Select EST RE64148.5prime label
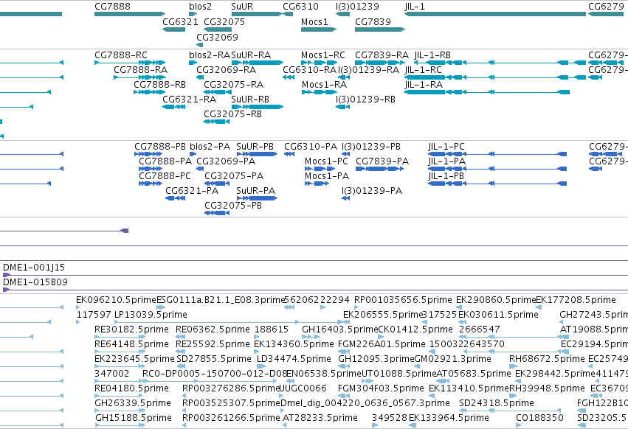The height and width of the screenshot is (429, 628). [x=131, y=344]
